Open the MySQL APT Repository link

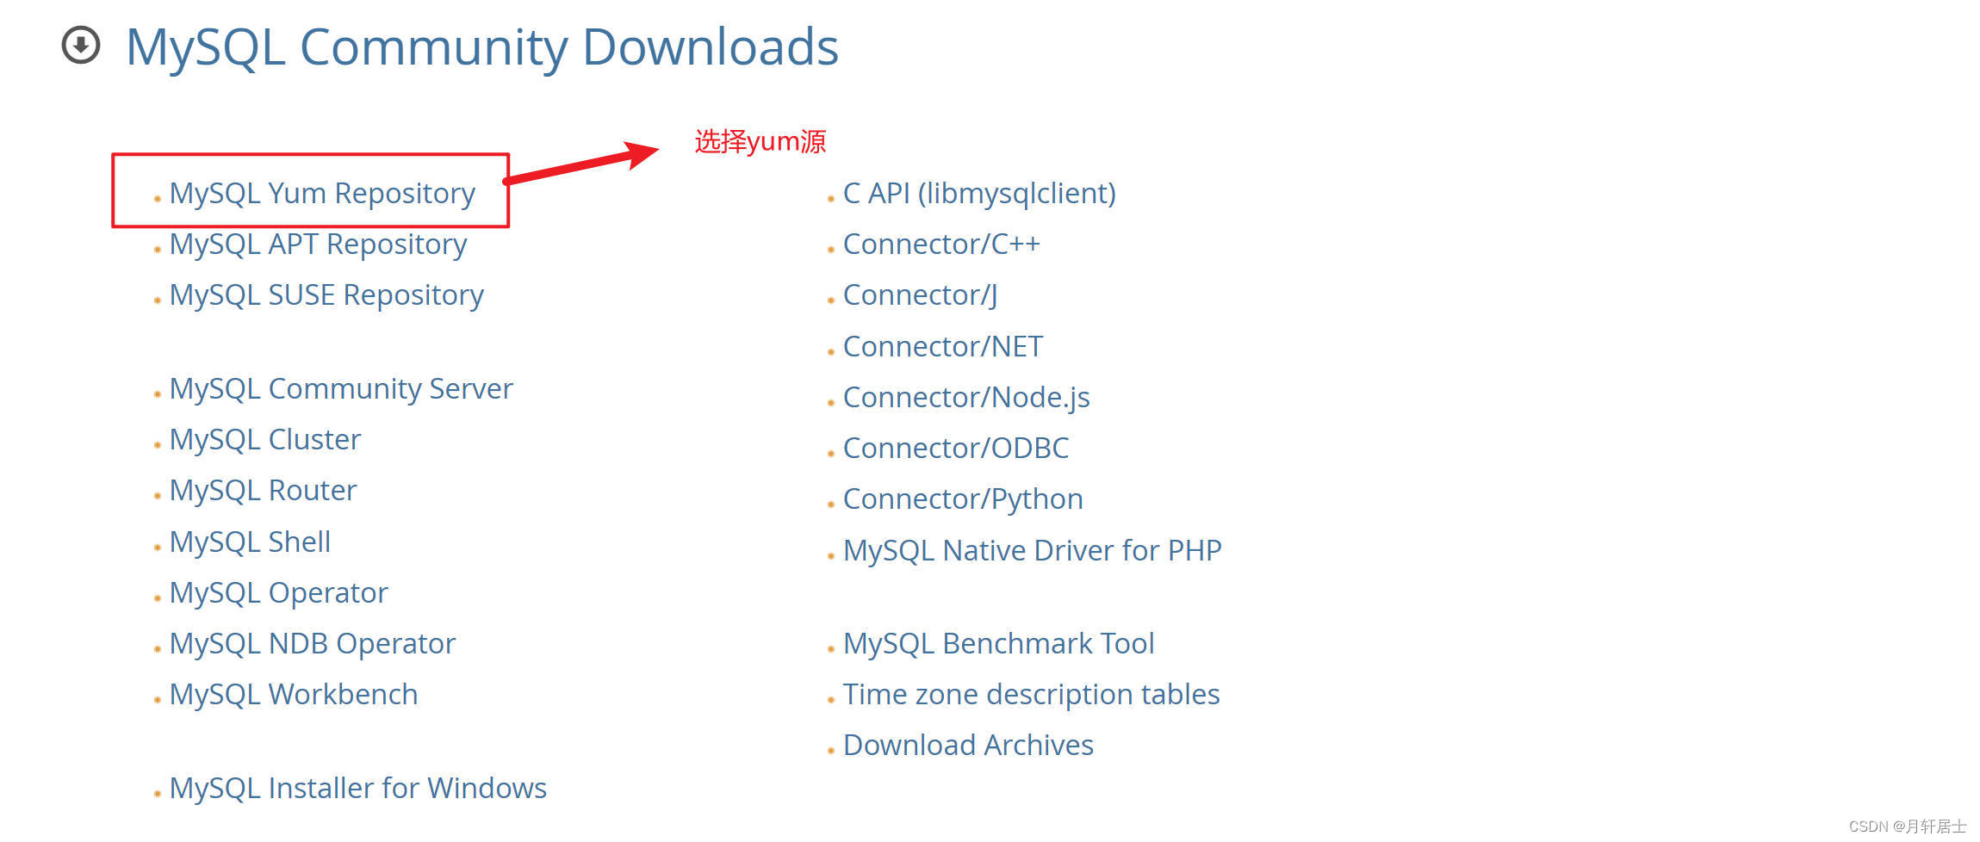tap(318, 245)
